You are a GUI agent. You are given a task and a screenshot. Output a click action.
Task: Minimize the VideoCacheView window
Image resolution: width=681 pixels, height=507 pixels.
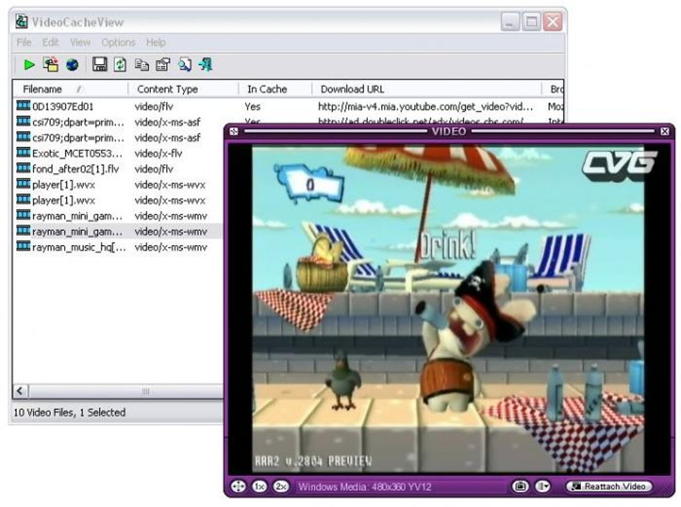pyautogui.click(x=510, y=22)
